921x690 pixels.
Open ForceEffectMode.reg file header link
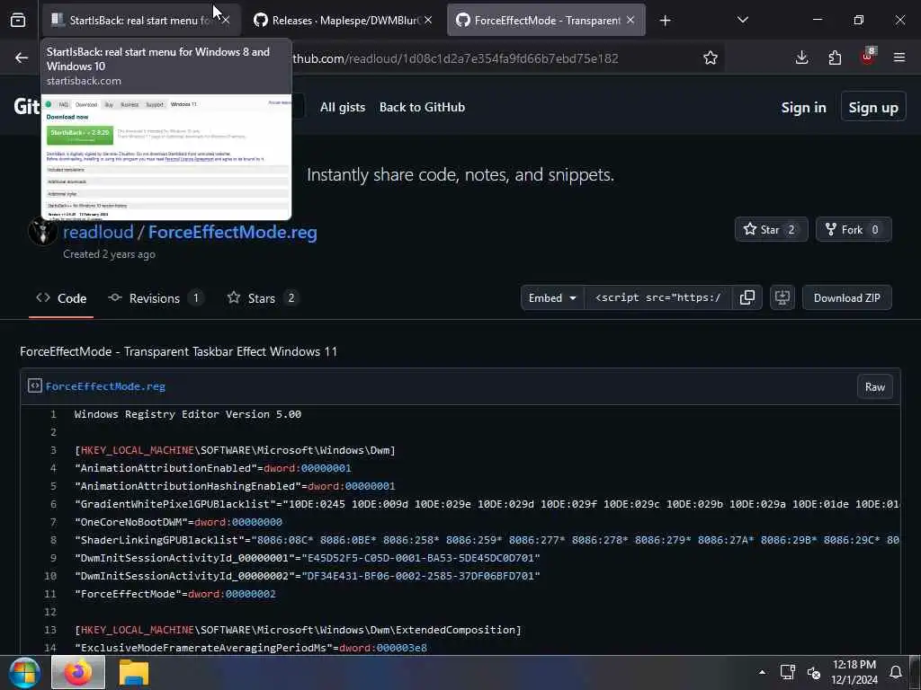pos(106,386)
